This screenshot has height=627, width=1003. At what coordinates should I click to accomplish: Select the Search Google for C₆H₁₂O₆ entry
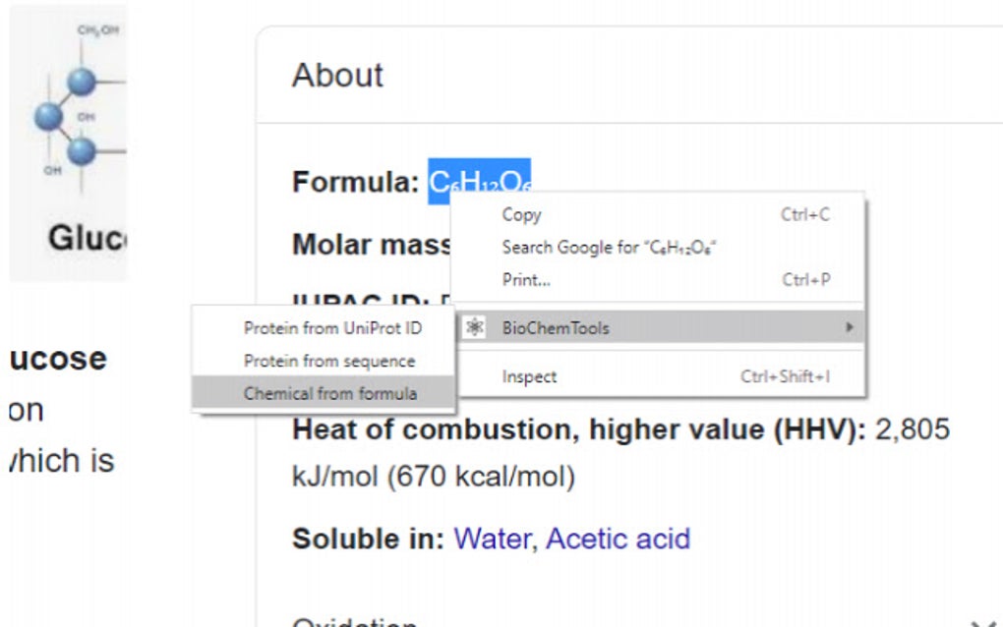click(609, 248)
